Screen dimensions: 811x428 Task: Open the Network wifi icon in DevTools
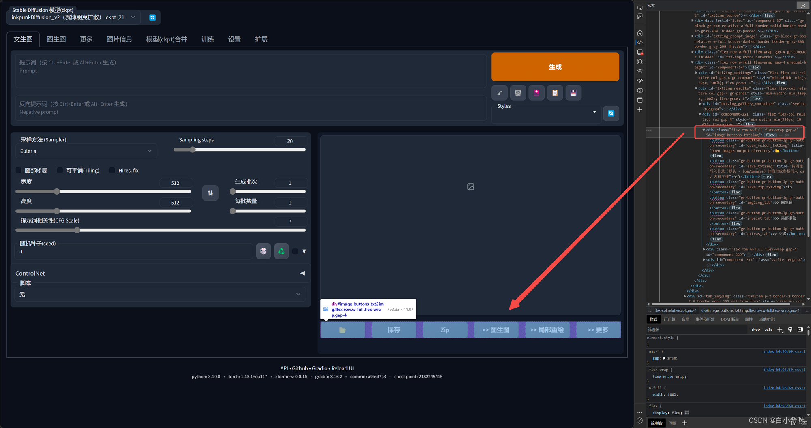(x=640, y=71)
